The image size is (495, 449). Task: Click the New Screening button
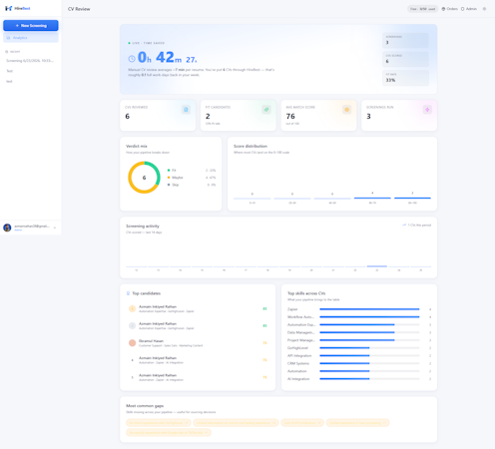point(31,26)
